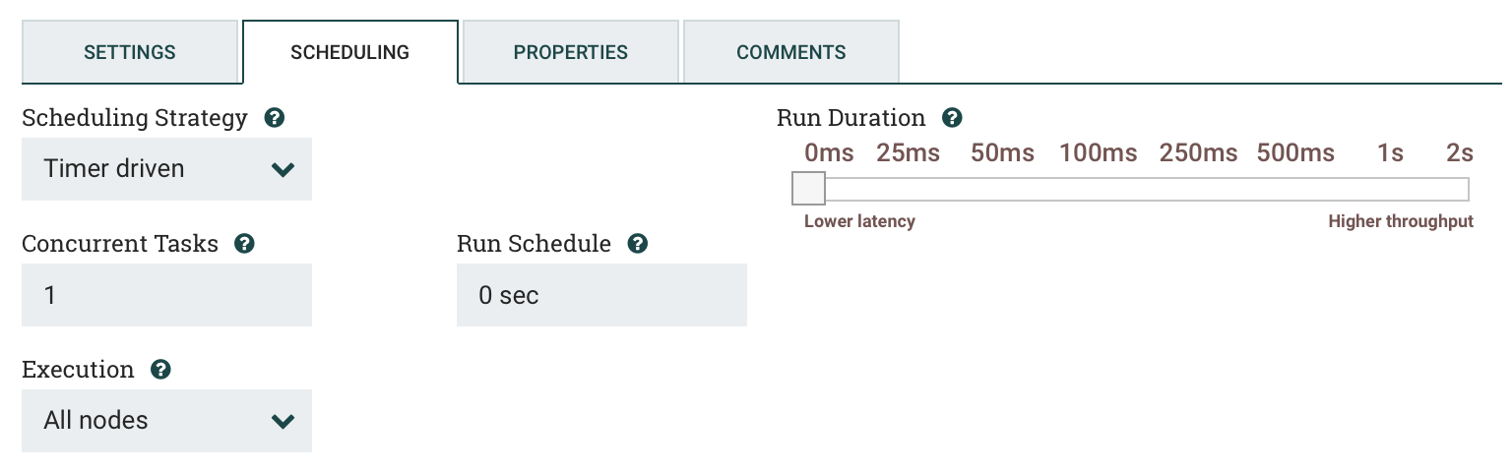The image size is (1512, 472).
Task: Click the Concurrent Tasks input field
Action: pos(166,295)
